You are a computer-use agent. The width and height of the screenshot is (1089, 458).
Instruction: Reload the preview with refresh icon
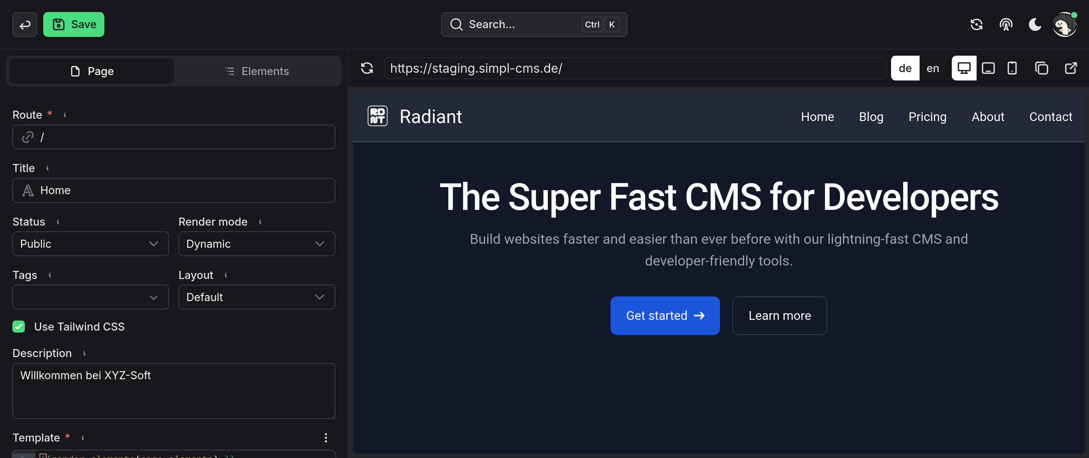[367, 68]
